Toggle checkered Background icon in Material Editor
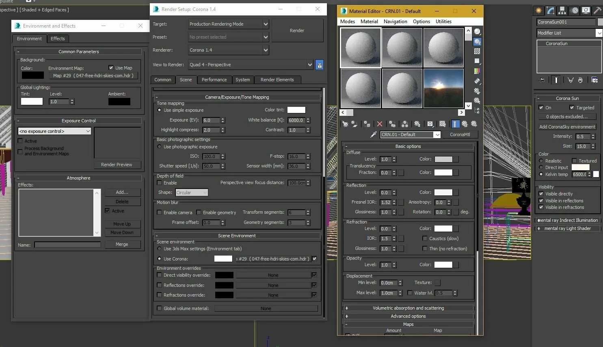 coord(477,51)
